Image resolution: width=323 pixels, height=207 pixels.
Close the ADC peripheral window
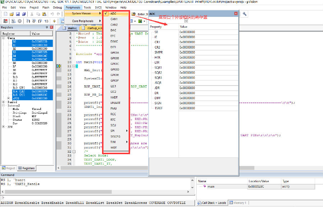pos(236,13)
